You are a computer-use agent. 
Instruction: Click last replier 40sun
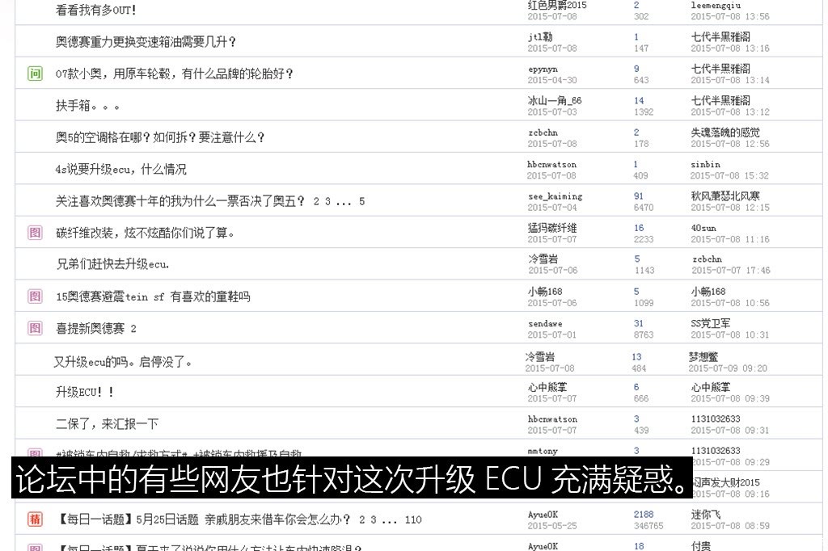pos(703,228)
